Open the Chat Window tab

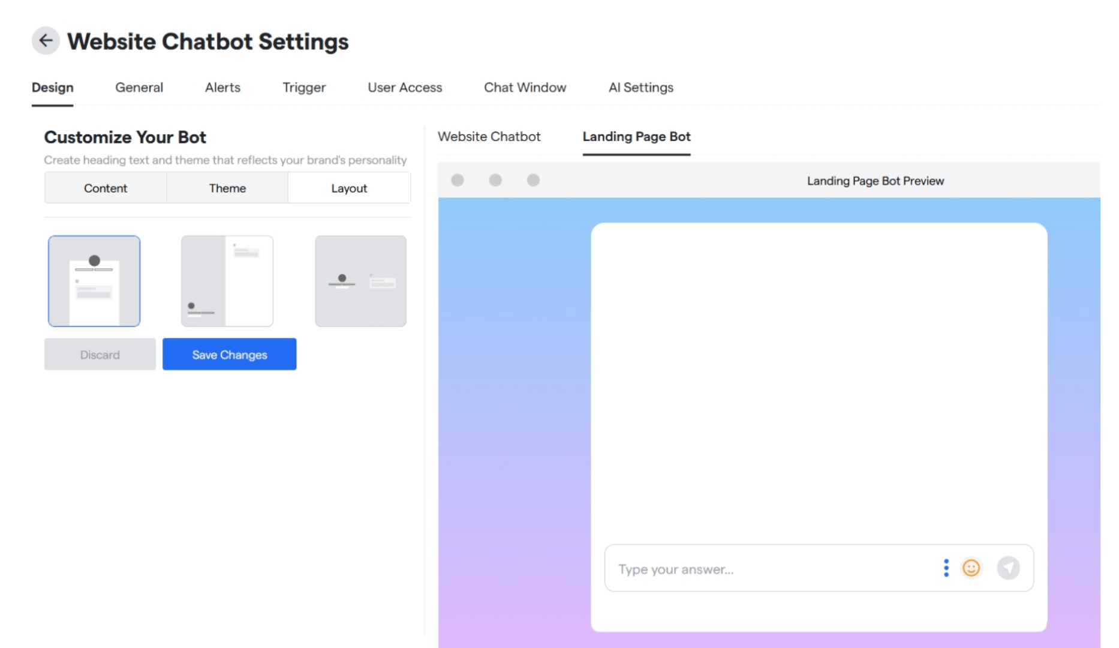[525, 88]
